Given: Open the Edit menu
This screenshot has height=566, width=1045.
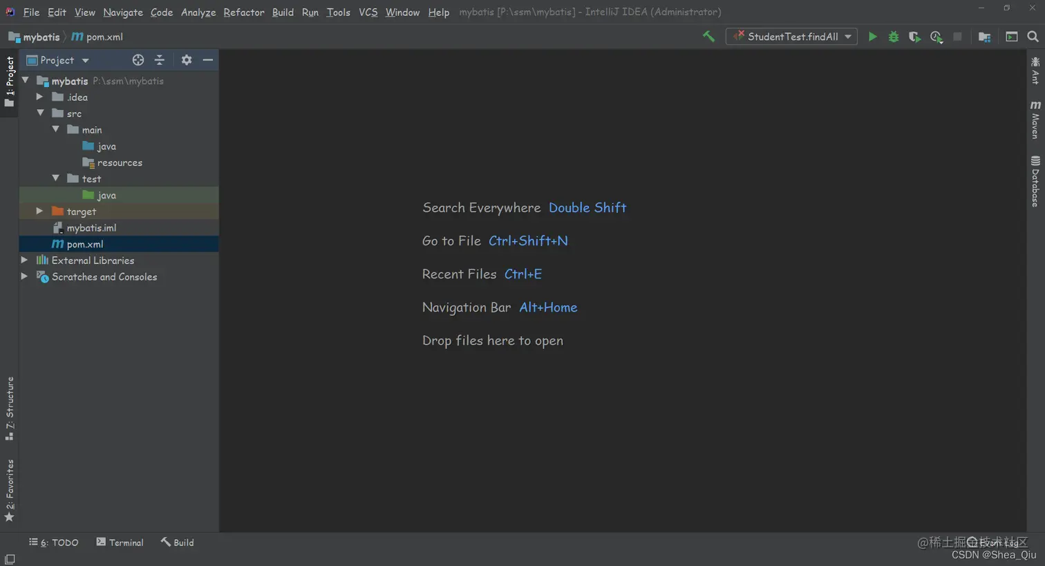Looking at the screenshot, I should coord(57,12).
